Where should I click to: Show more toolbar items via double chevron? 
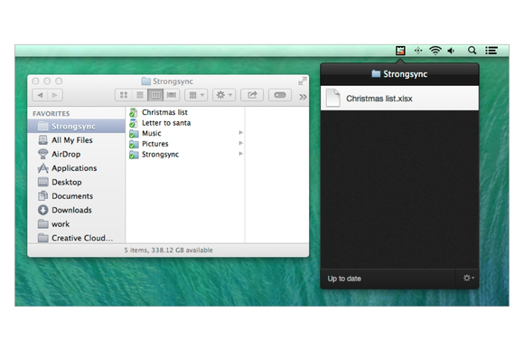pyautogui.click(x=303, y=97)
